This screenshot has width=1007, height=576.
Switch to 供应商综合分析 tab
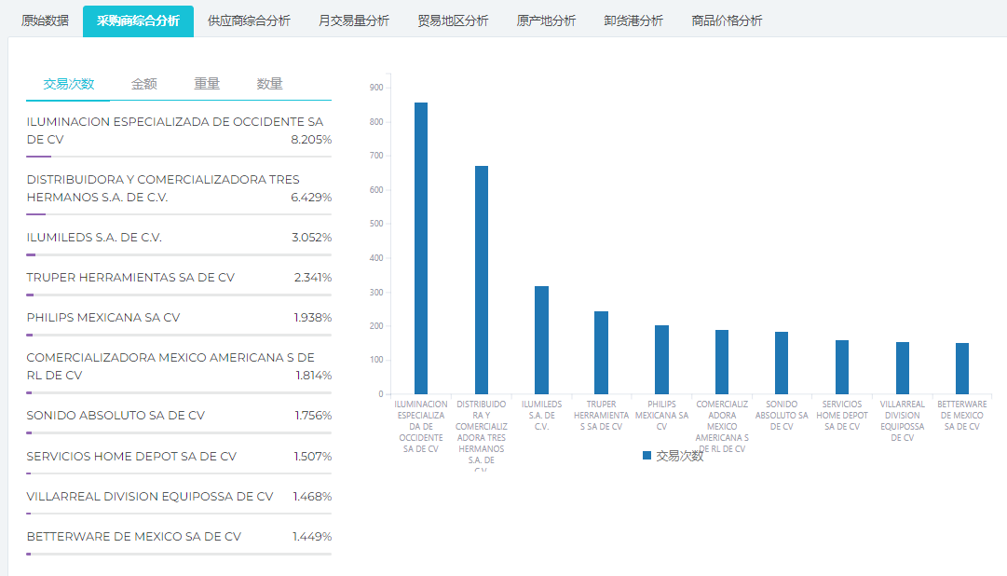click(x=249, y=21)
